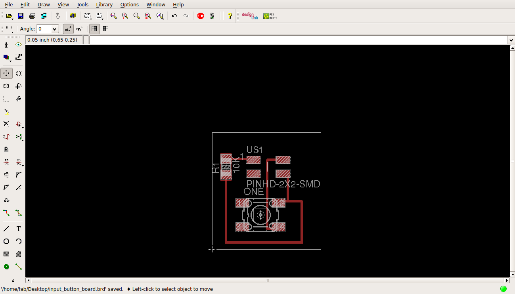Select the Group dashed rectangle tool
Viewport: 515px width, 294px height.
[6, 99]
